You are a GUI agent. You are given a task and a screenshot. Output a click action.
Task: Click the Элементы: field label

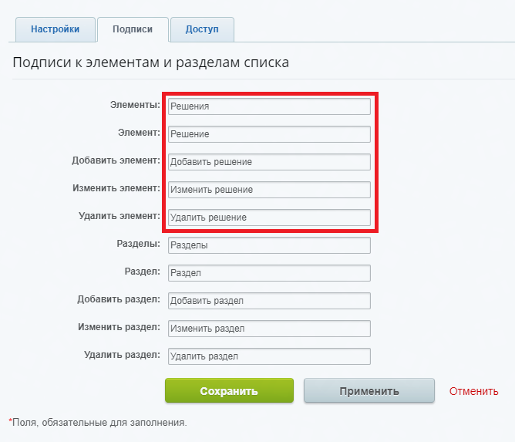(135, 105)
